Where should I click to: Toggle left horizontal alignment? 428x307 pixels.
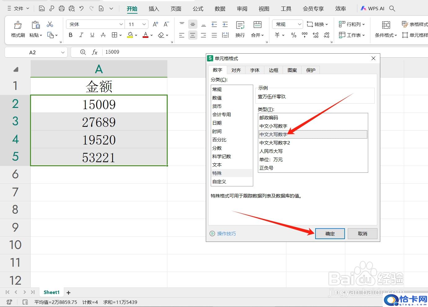[x=182, y=35]
